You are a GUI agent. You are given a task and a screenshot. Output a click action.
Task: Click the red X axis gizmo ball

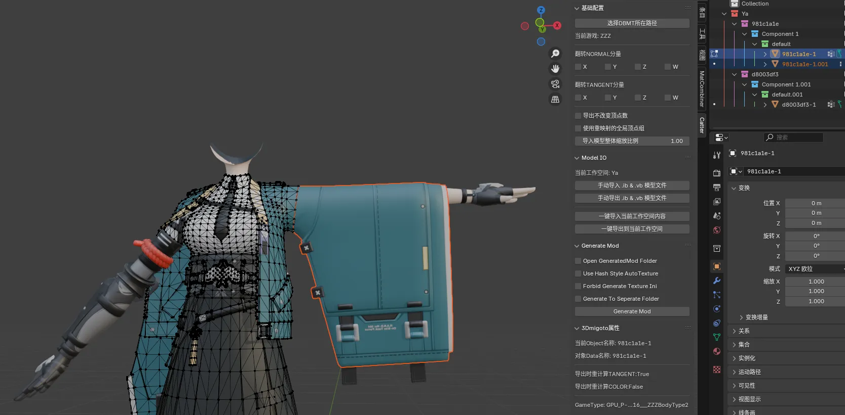point(557,25)
